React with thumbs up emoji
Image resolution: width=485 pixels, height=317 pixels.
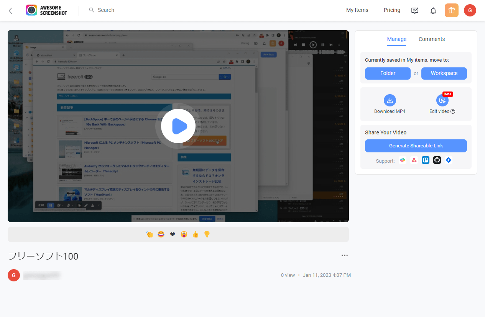click(196, 234)
